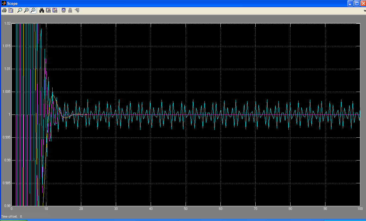Click Save current axes settings icon
The width and height of the screenshot is (366, 221).
pos(48,11)
